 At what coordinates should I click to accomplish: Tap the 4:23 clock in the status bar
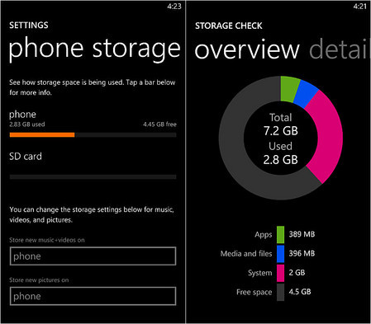point(174,6)
